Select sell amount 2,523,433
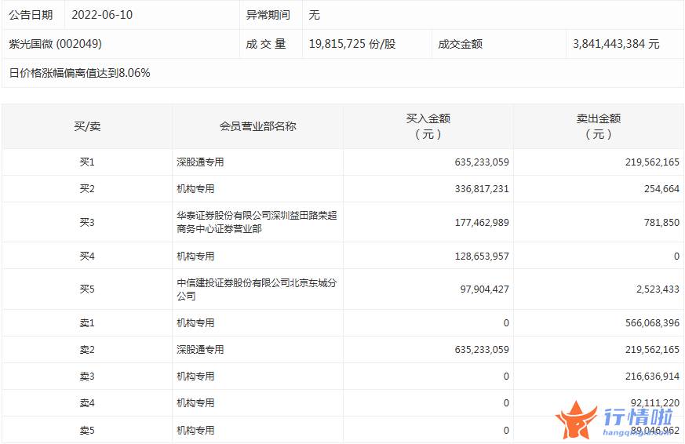 658,289
